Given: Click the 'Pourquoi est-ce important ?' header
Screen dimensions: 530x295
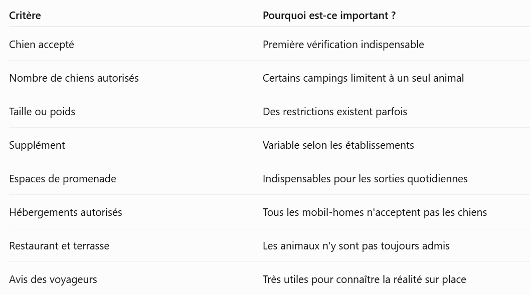Looking at the screenshot, I should point(329,16).
